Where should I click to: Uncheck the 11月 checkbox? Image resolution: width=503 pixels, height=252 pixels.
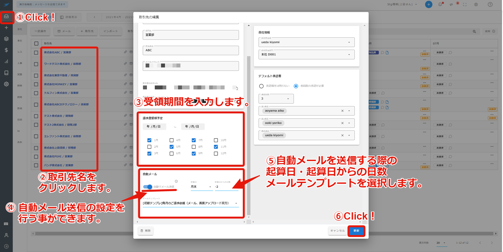pos(216,147)
